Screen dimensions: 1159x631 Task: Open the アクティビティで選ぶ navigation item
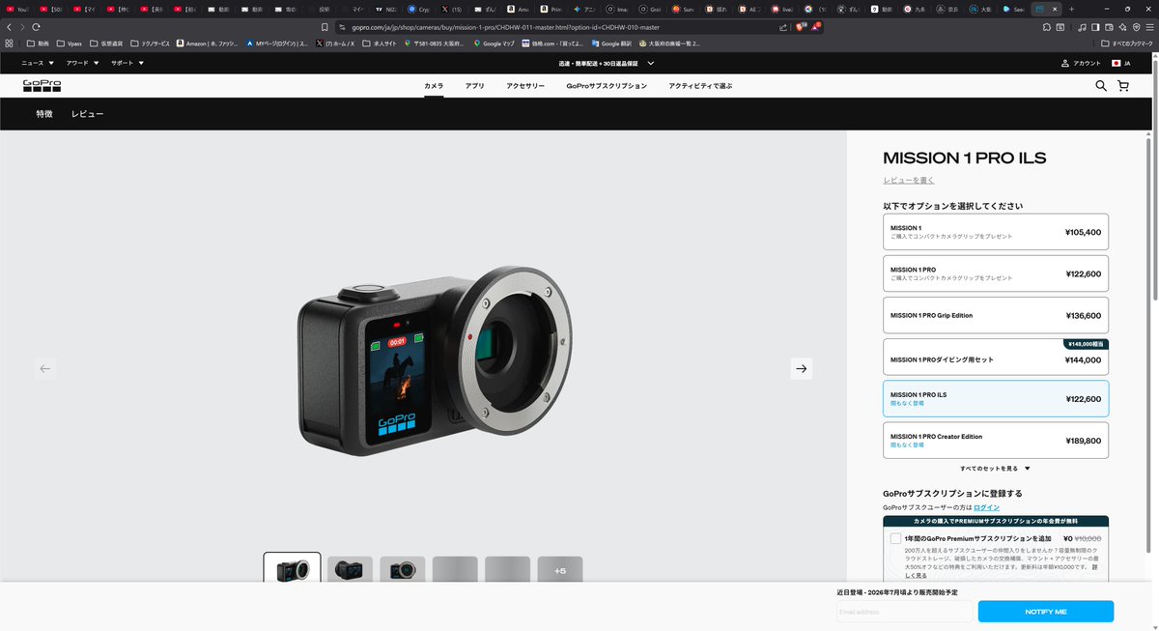[x=700, y=86]
